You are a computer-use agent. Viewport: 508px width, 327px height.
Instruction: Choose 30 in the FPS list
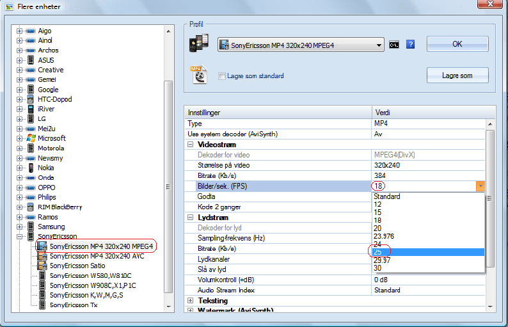428,268
